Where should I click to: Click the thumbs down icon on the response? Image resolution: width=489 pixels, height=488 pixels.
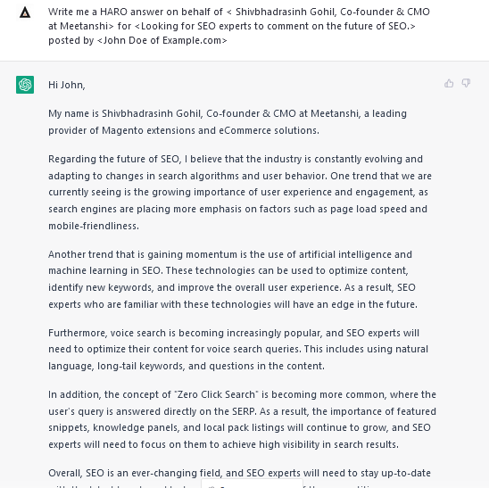pyautogui.click(x=466, y=83)
